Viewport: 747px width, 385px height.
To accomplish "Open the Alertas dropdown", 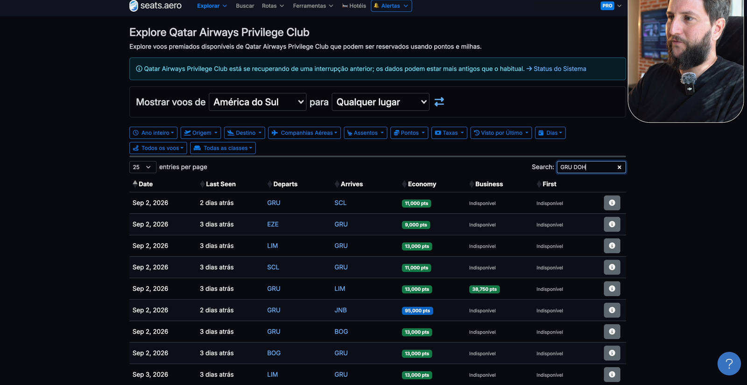I will [x=391, y=6].
